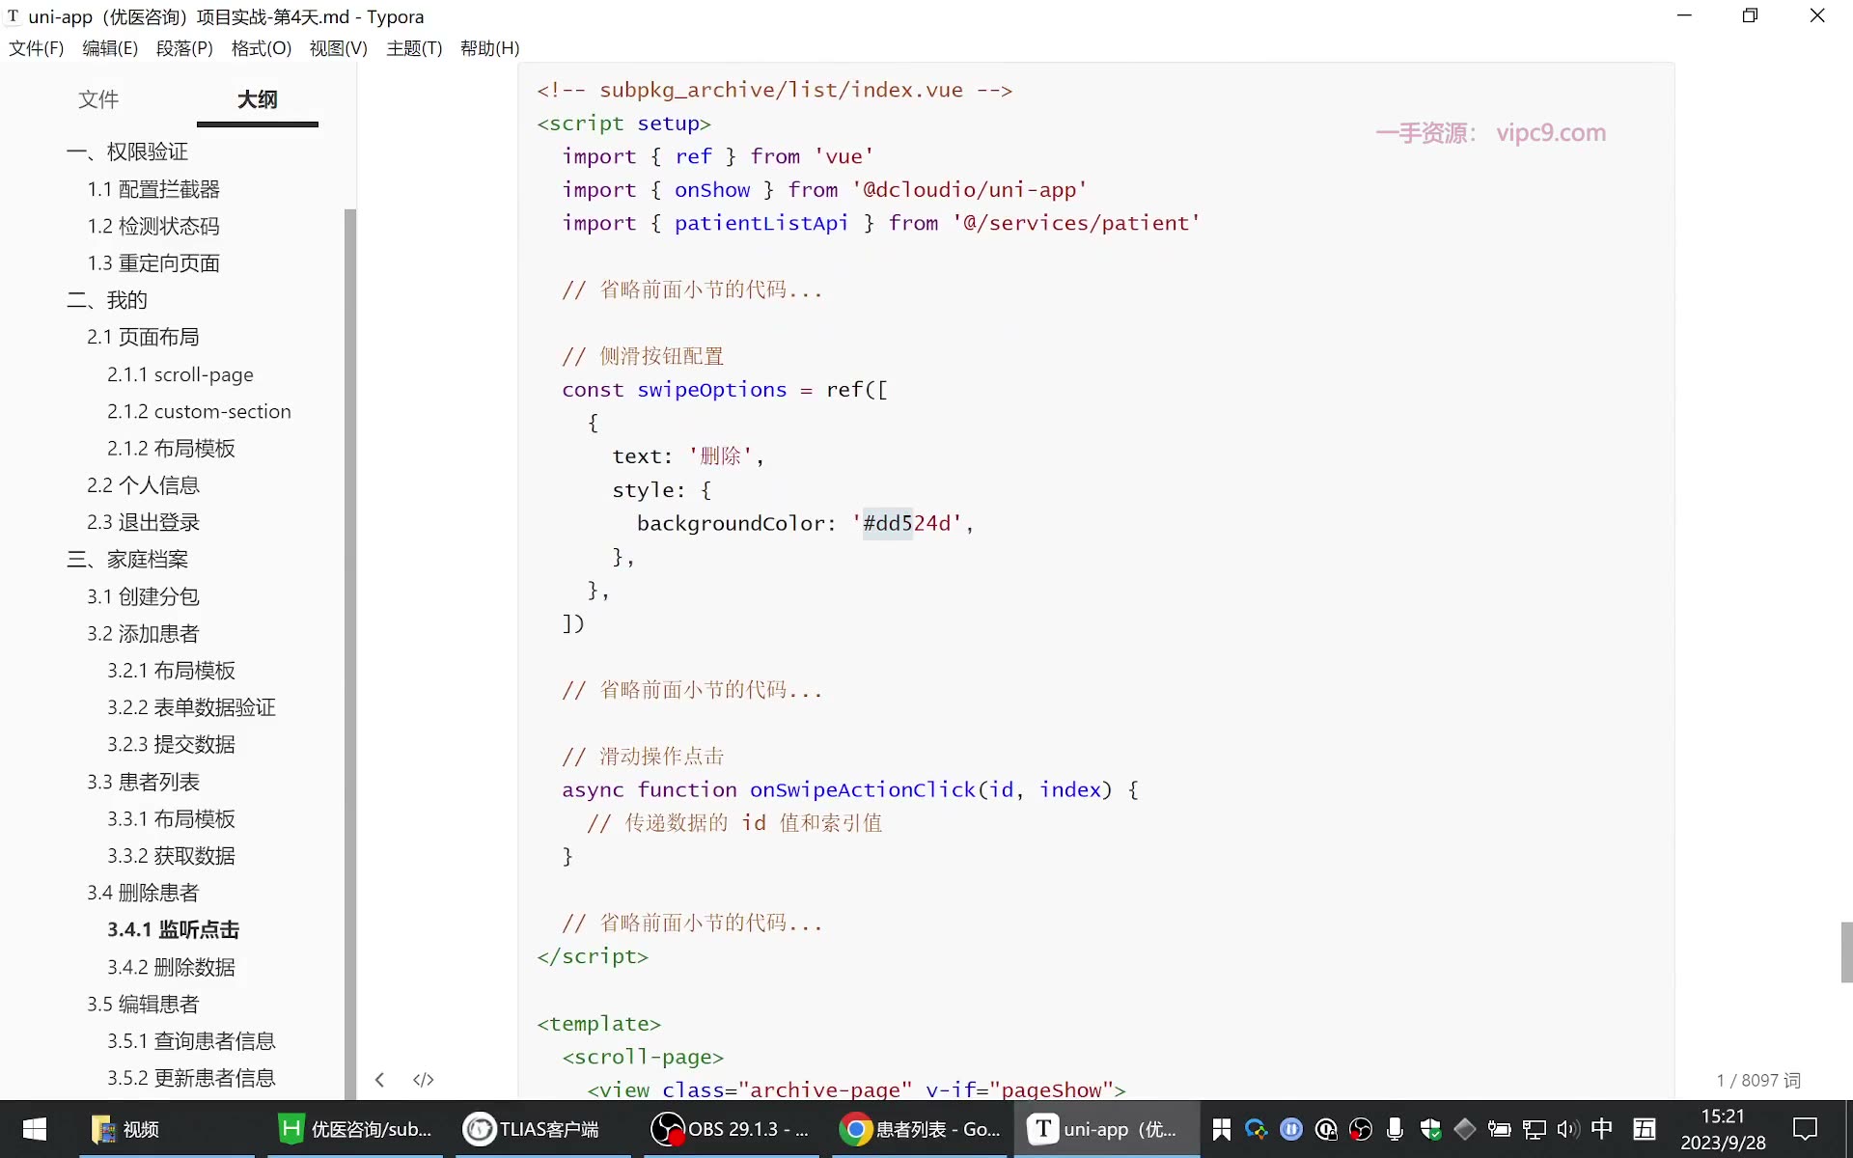Open the 帮助(H) menu

[x=489, y=48]
